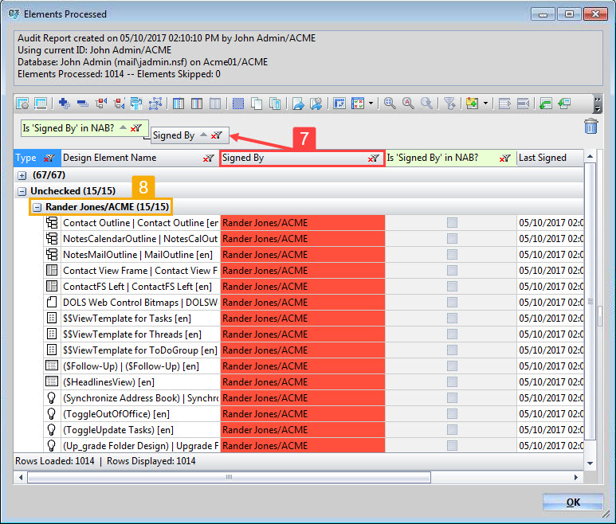Collapse the Rander Jones/ACME group
This screenshot has width=616, height=524.
[37, 207]
